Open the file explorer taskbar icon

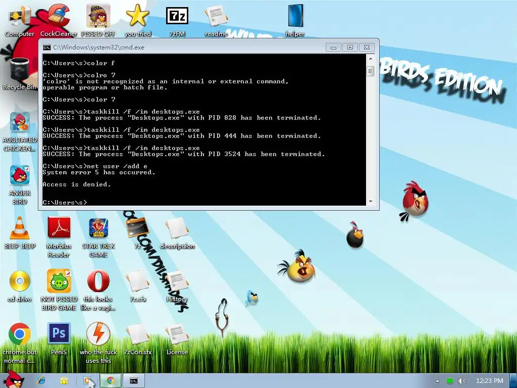coord(64,381)
